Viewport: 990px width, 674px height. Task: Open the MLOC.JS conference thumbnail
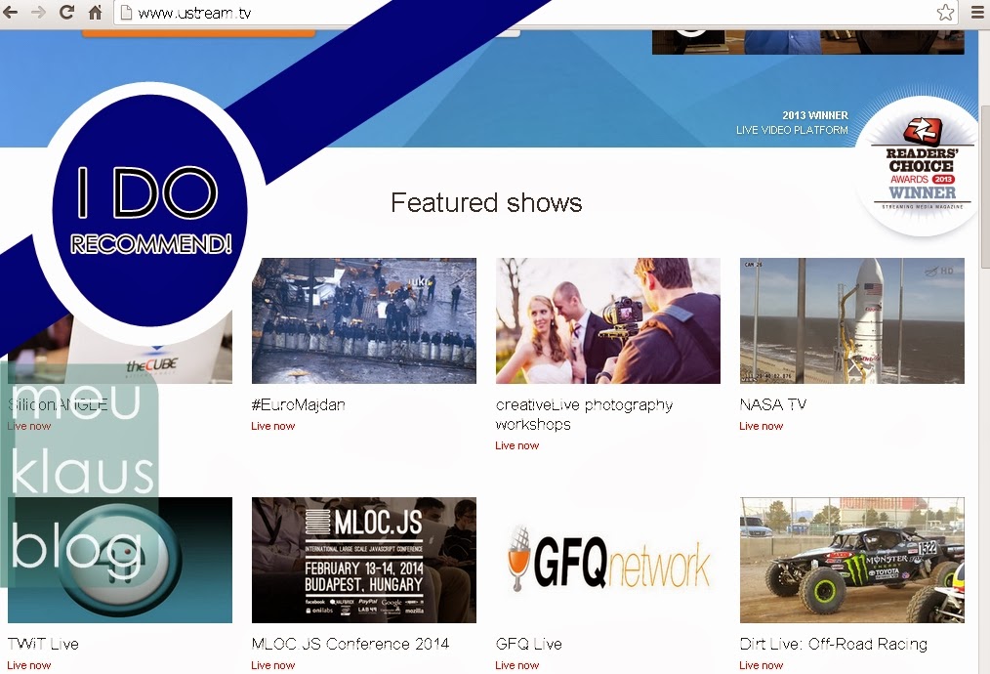coord(363,560)
